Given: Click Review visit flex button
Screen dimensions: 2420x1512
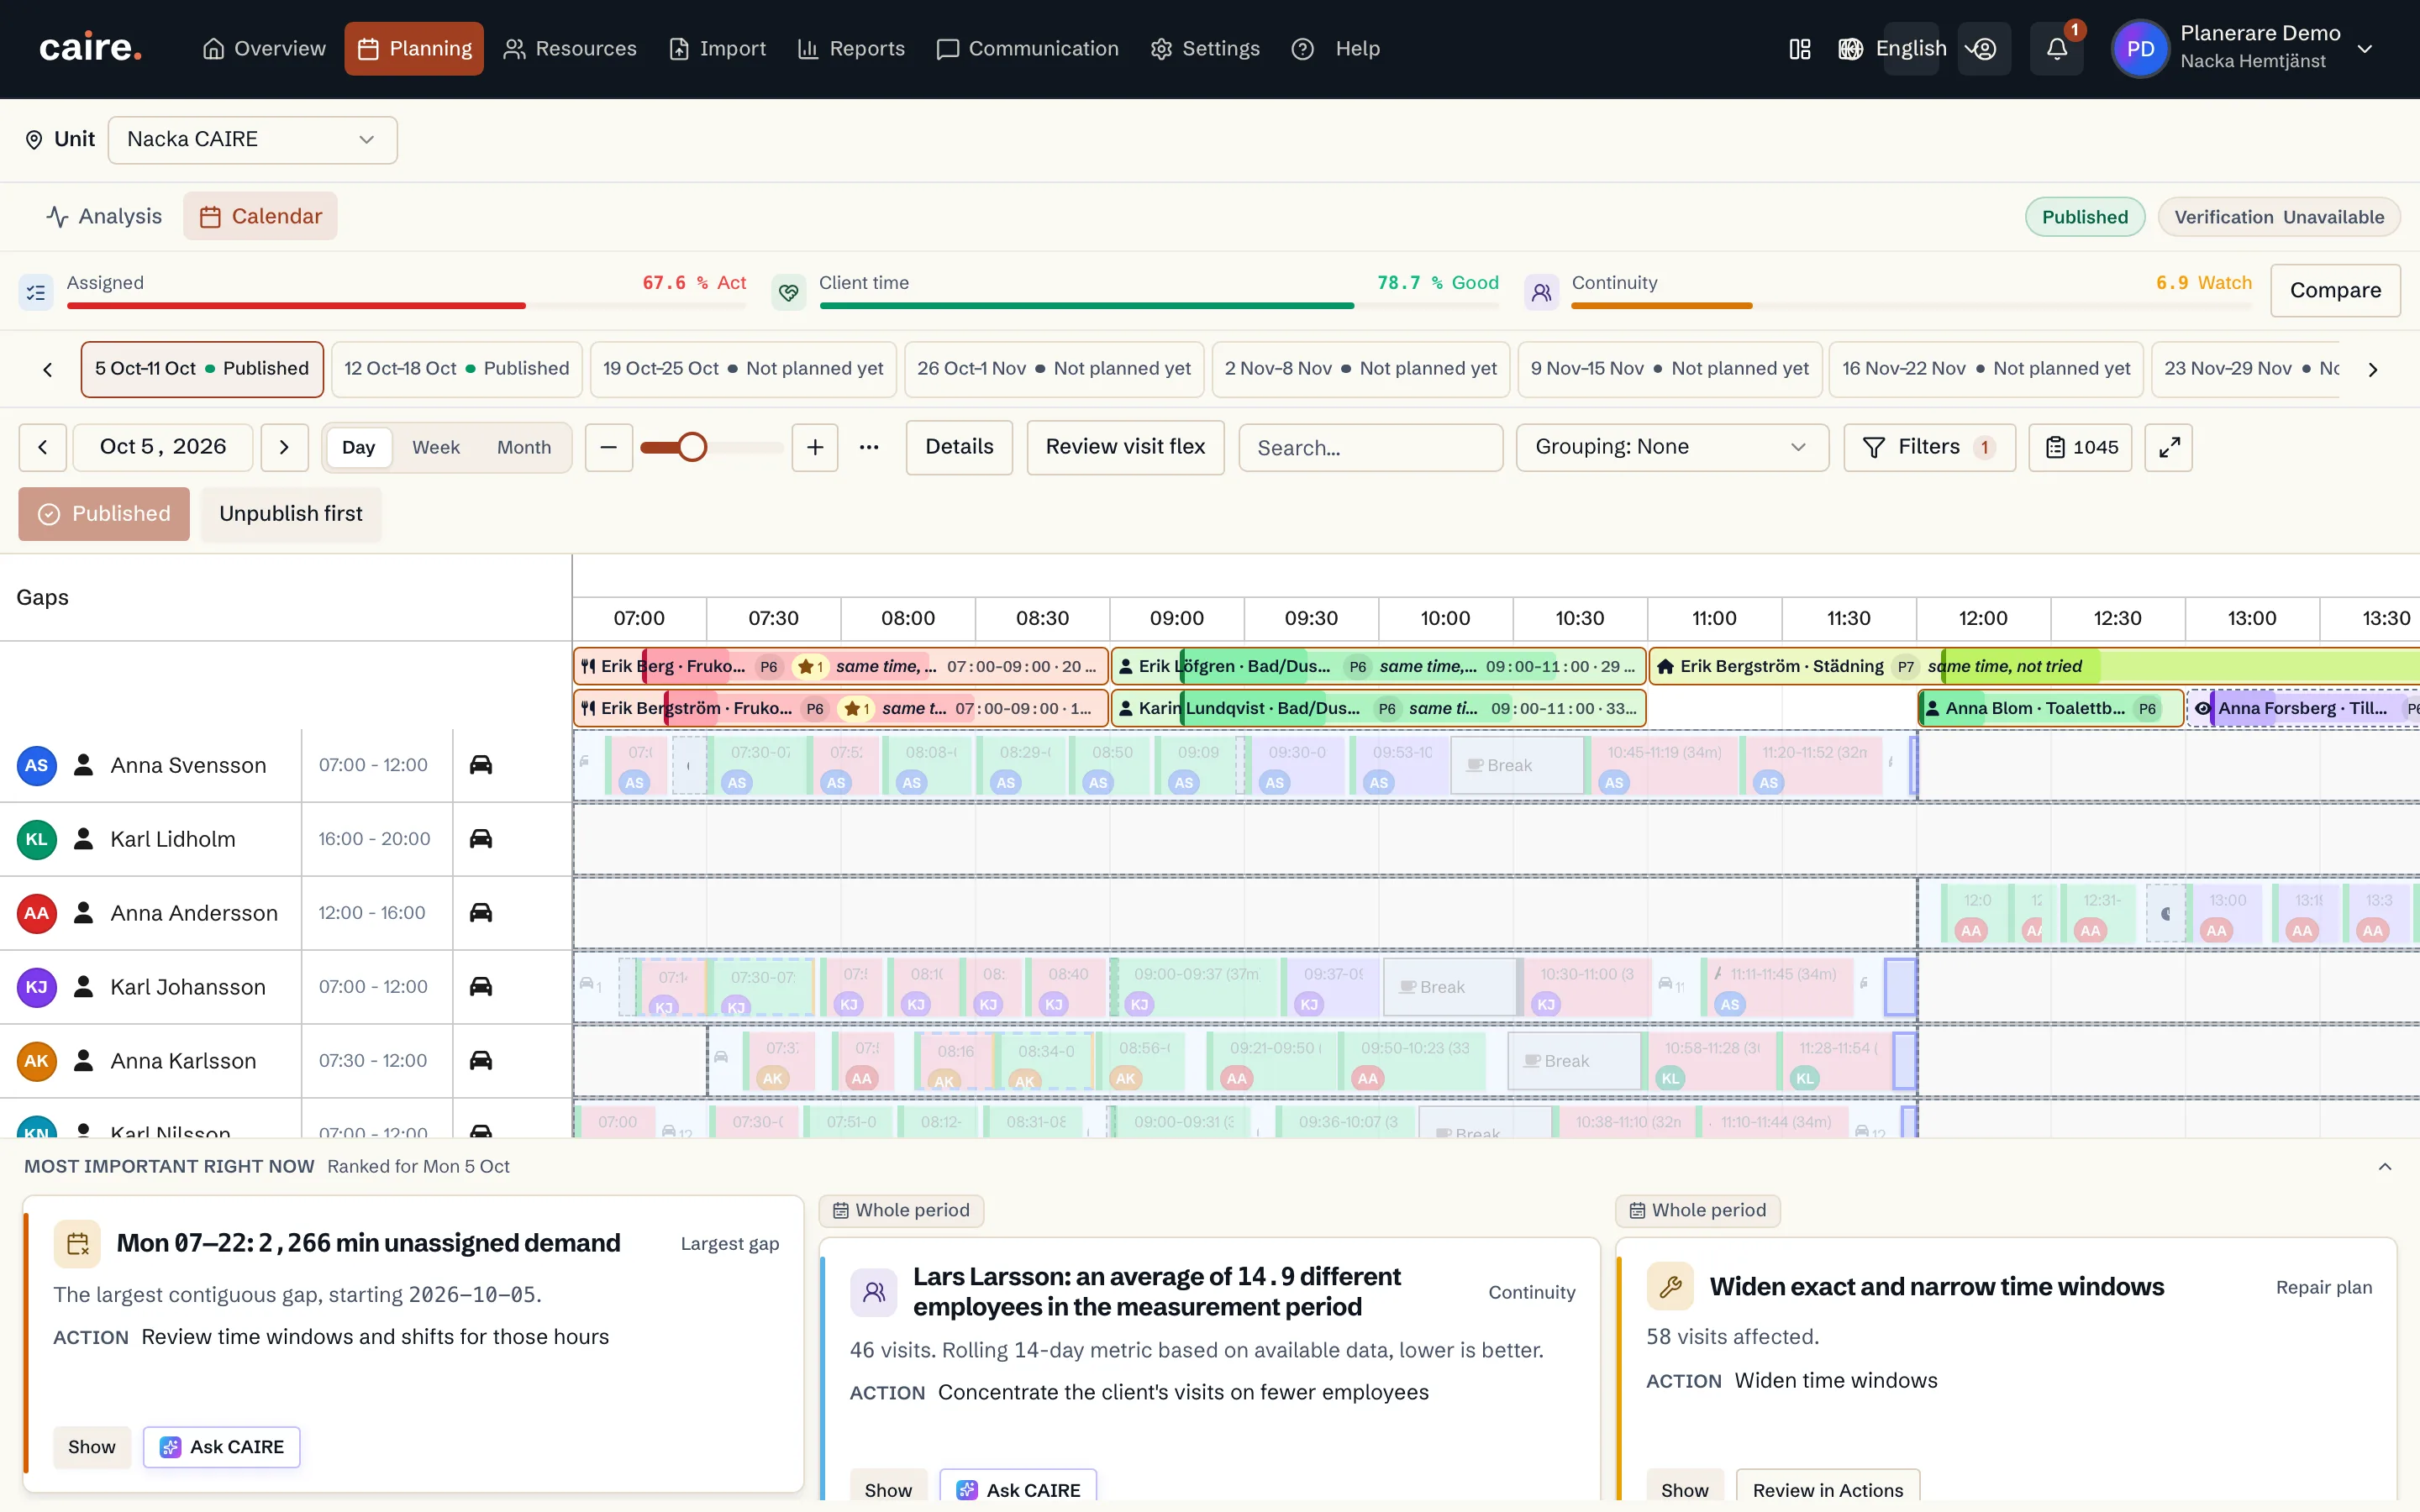Looking at the screenshot, I should pos(1125,447).
